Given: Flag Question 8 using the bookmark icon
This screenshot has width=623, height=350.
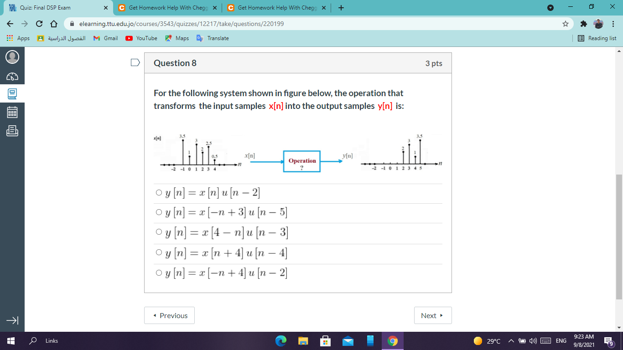Looking at the screenshot, I should coord(135,63).
